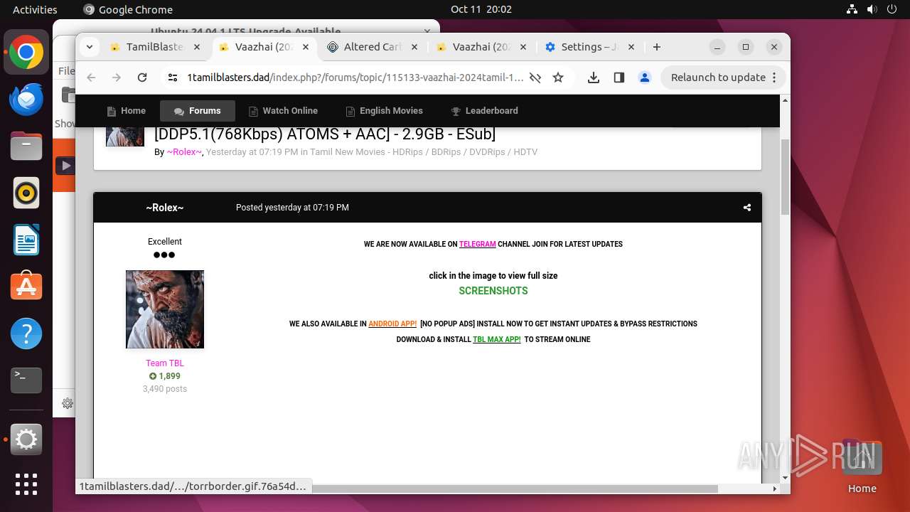This screenshot has height=512, width=910.
Task: Launch LibreOffice Writer from the dock
Action: click(x=26, y=240)
